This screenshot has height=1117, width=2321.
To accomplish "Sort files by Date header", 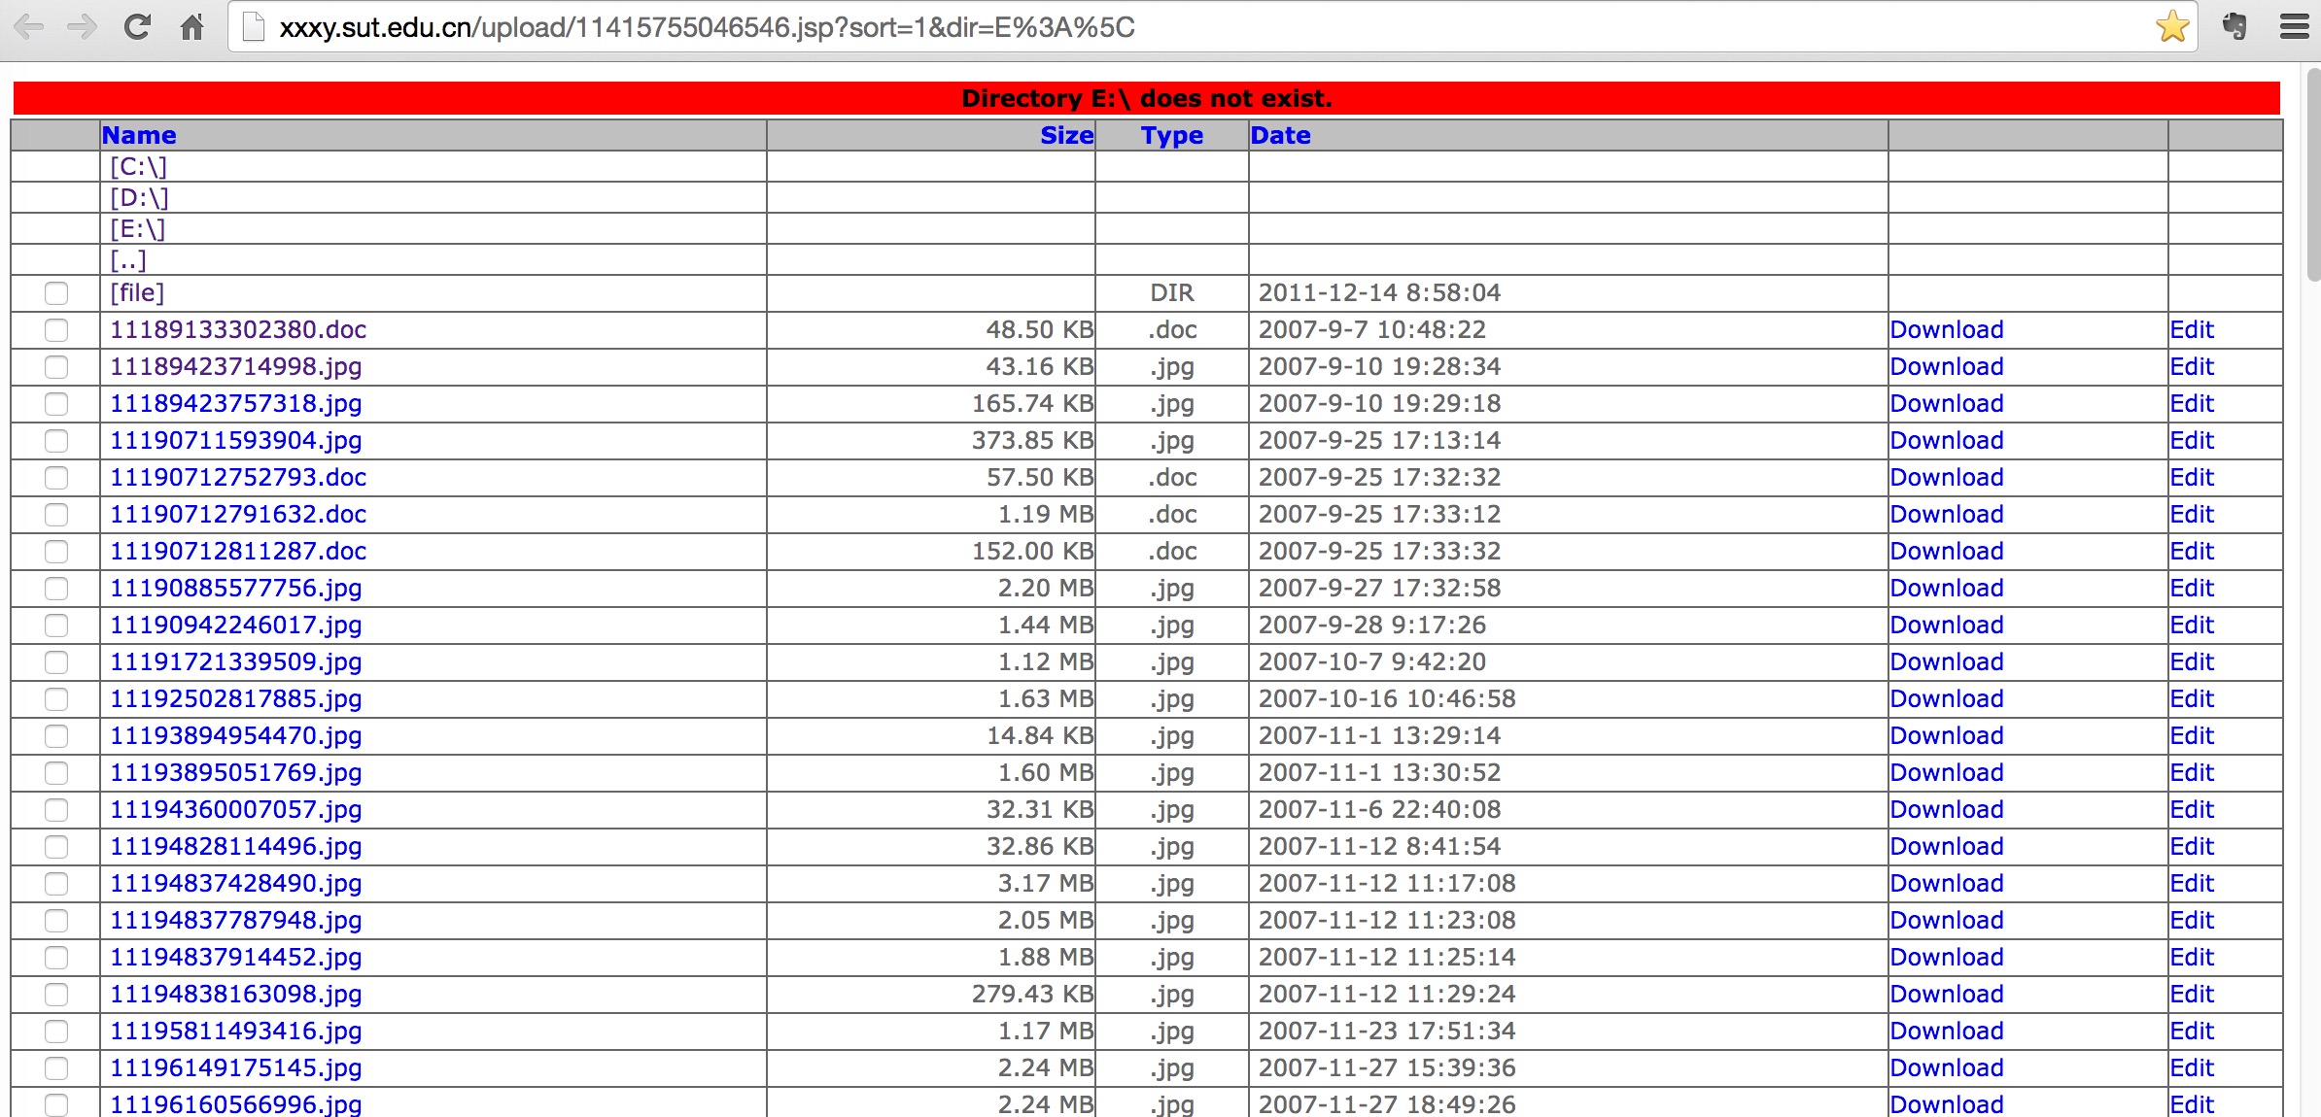I will [x=1280, y=135].
